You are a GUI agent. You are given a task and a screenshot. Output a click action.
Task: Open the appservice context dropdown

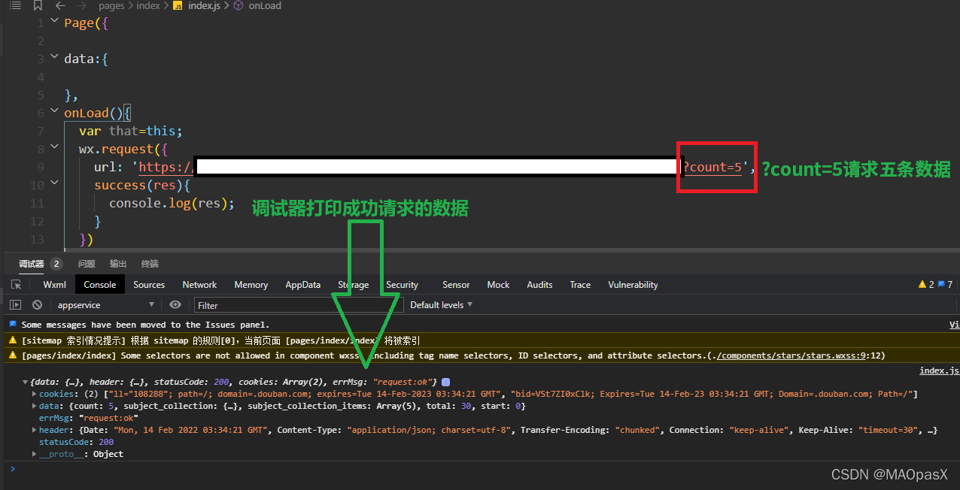[105, 305]
